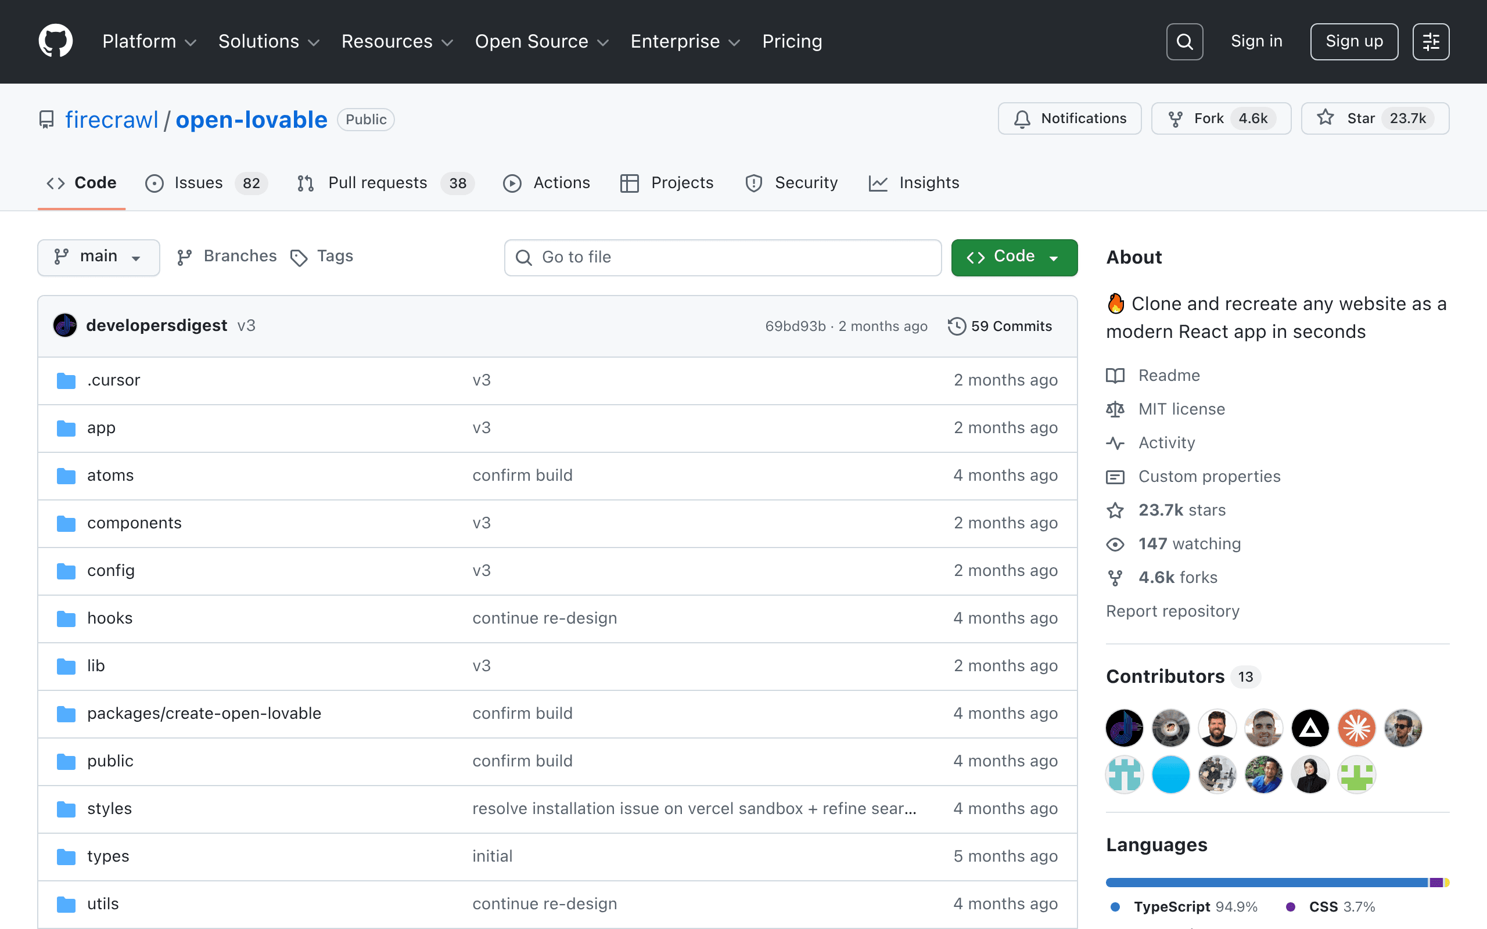Expand the Resources menu

pos(397,42)
